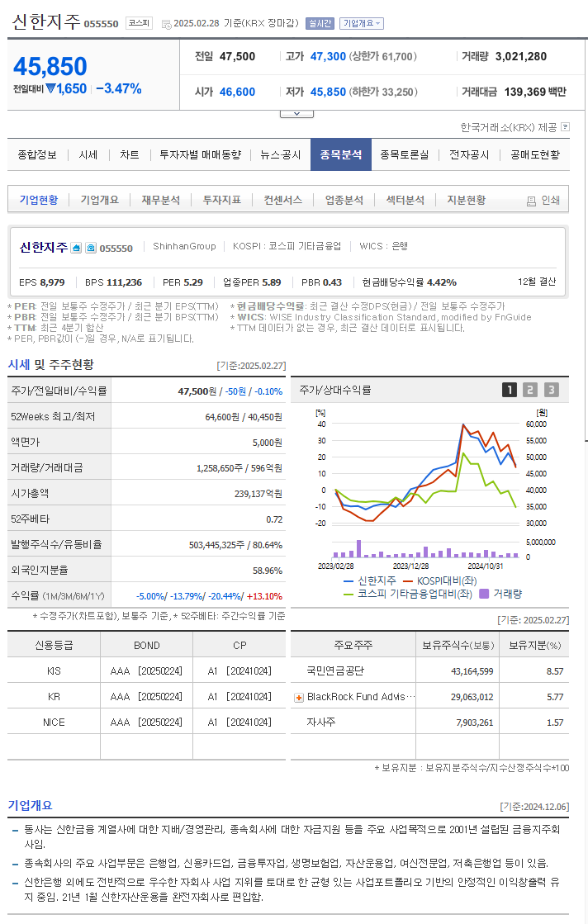This screenshot has width=588, height=924.
Task: Click the blue 신한지주 legend color line
Action: 349,581
